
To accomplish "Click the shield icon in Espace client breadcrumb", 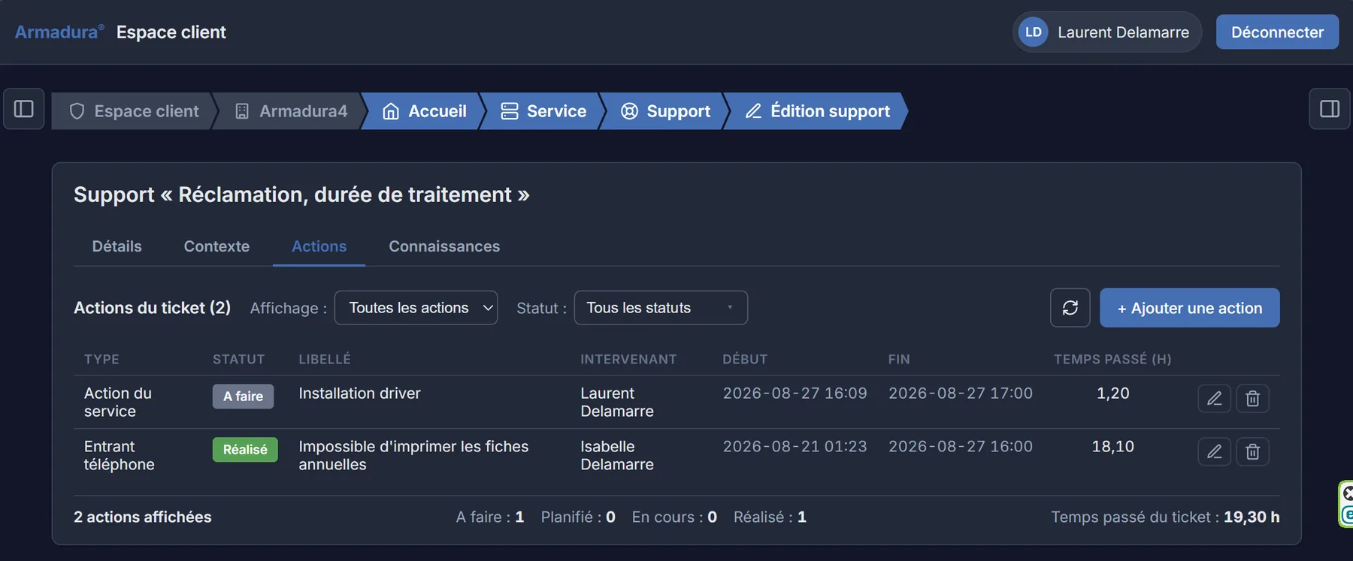I will [77, 111].
